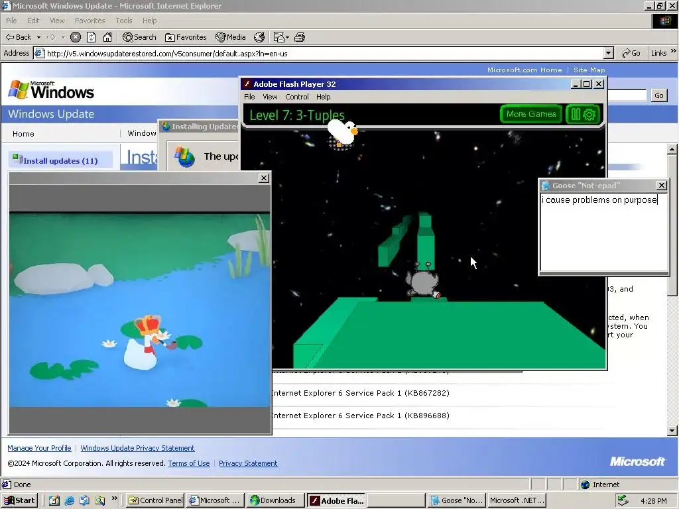
Task: Click Go beside the address bar
Action: tap(631, 53)
